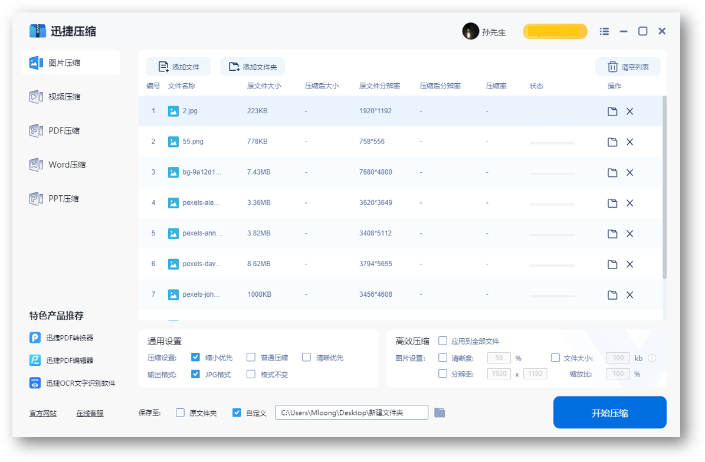Click the browse folder icon beside save path
The image size is (705, 462).
coord(440,412)
